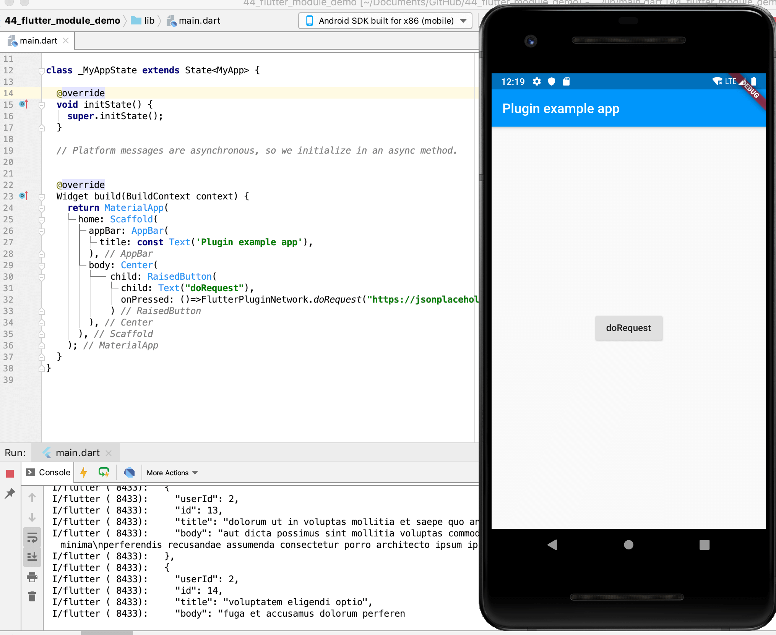Collapse _MyAppState class fold marker
The image size is (776, 635).
[x=41, y=71]
